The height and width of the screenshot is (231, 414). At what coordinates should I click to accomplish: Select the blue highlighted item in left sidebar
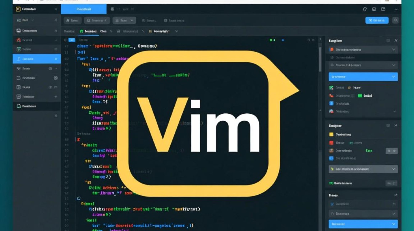coord(36,59)
